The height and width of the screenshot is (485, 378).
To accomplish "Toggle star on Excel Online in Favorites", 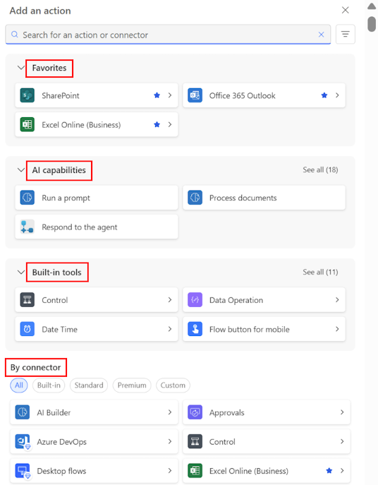I will (x=157, y=125).
